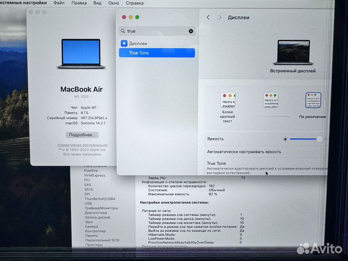Image resolution: width=348 pixels, height=261 pixels.
Task: Minimize System Settings with the yellow button
Action: (x=130, y=17)
